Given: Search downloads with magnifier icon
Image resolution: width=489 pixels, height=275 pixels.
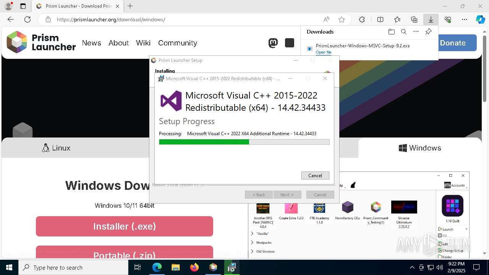Looking at the screenshot, I should [x=403, y=32].
